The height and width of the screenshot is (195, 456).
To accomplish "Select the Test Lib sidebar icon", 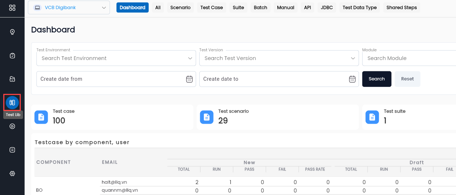I will tap(12, 103).
